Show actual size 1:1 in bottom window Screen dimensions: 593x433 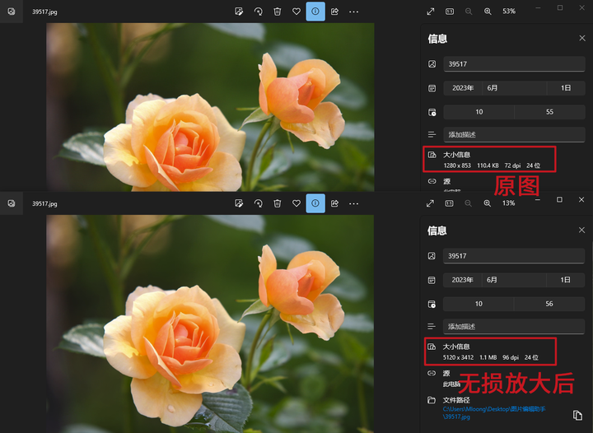tap(449, 203)
